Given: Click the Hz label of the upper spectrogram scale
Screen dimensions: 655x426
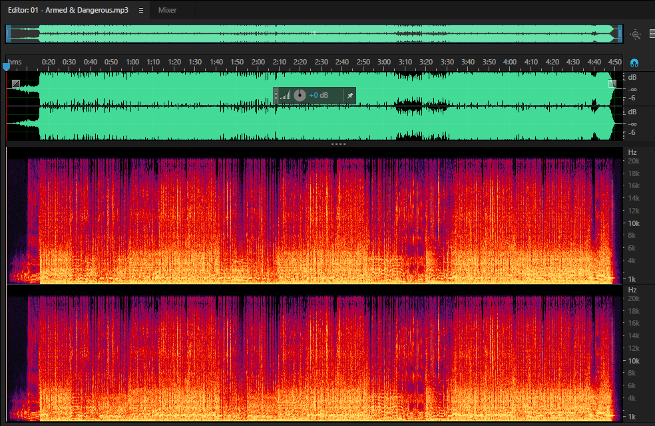Looking at the screenshot, I should coord(632,153).
